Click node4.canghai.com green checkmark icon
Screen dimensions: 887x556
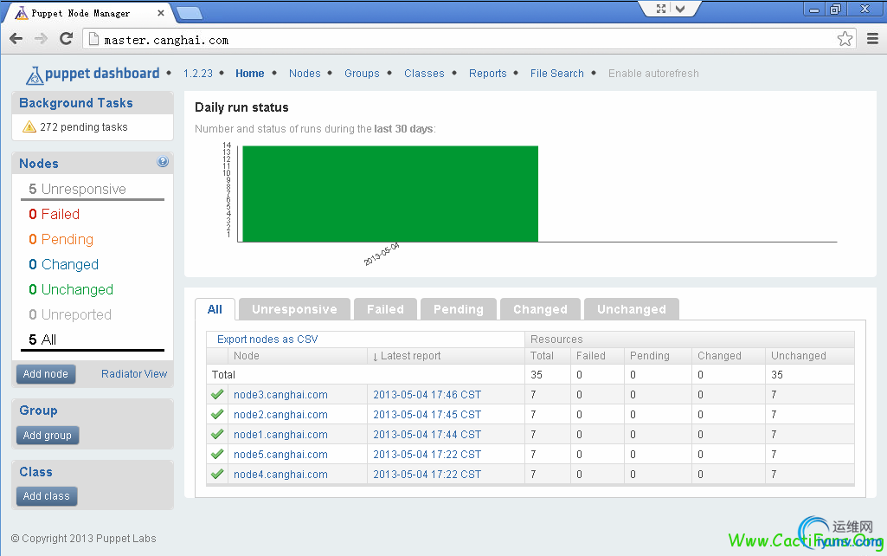[x=217, y=474]
